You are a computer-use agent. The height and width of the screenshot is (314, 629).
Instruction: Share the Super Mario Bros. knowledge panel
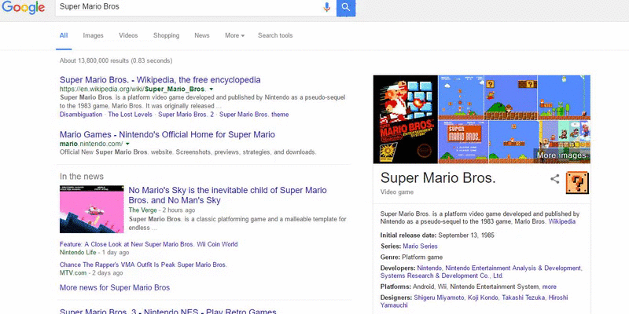click(555, 179)
